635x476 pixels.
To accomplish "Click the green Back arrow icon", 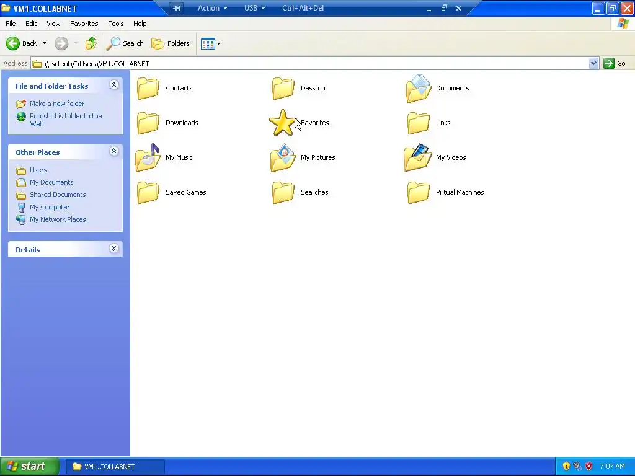I will coord(13,43).
